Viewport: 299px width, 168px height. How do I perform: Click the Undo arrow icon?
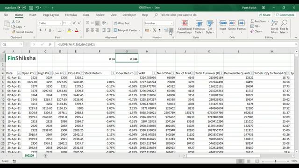[37, 8]
